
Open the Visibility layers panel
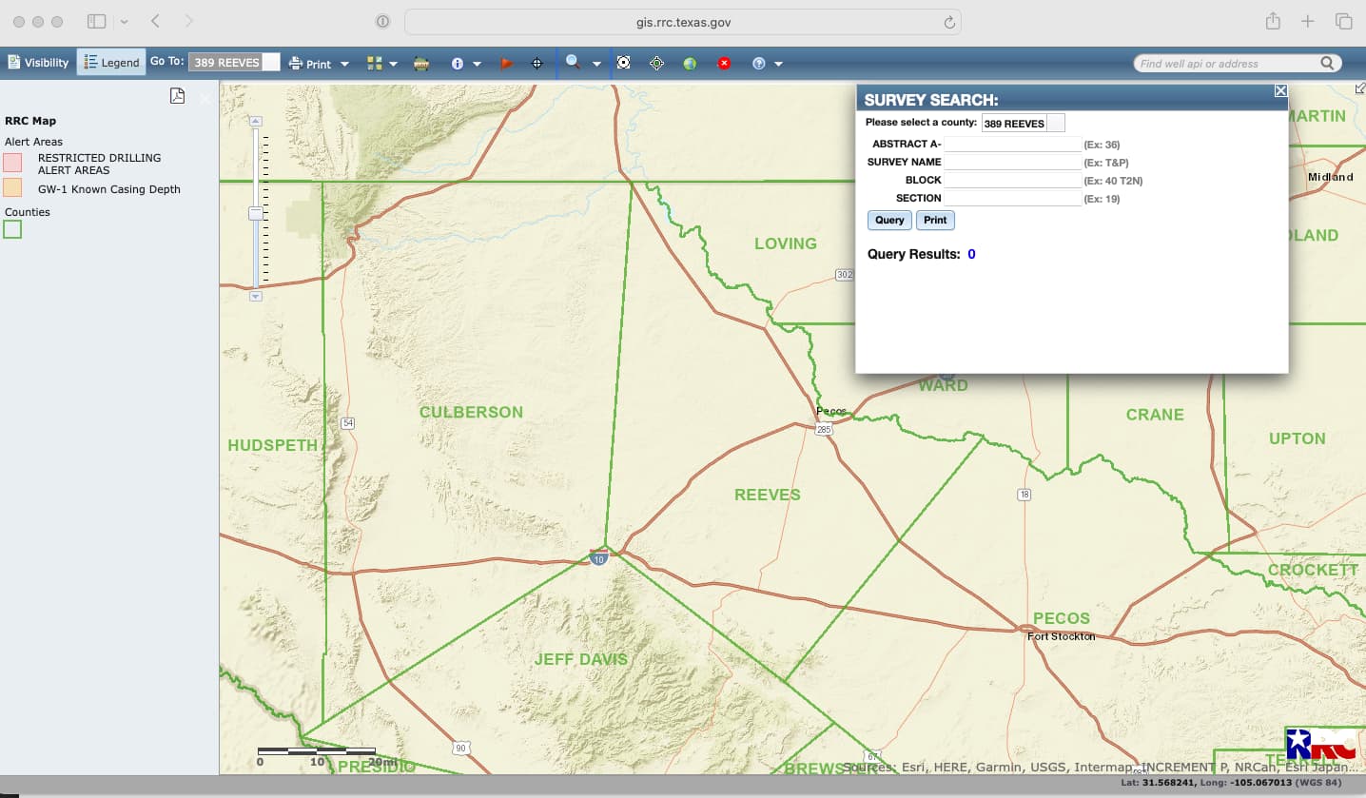[x=38, y=63]
